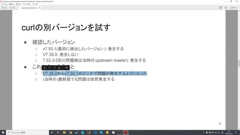
Task: Show hidden system tray icons chevron
Action: (204, 132)
